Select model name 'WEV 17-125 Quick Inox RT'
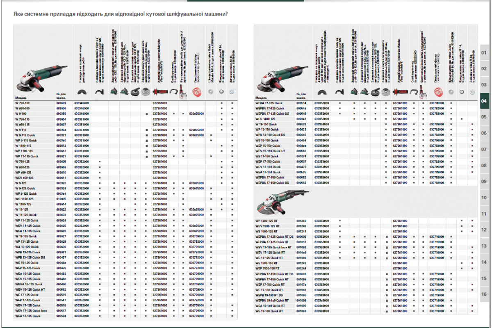 click(x=273, y=247)
